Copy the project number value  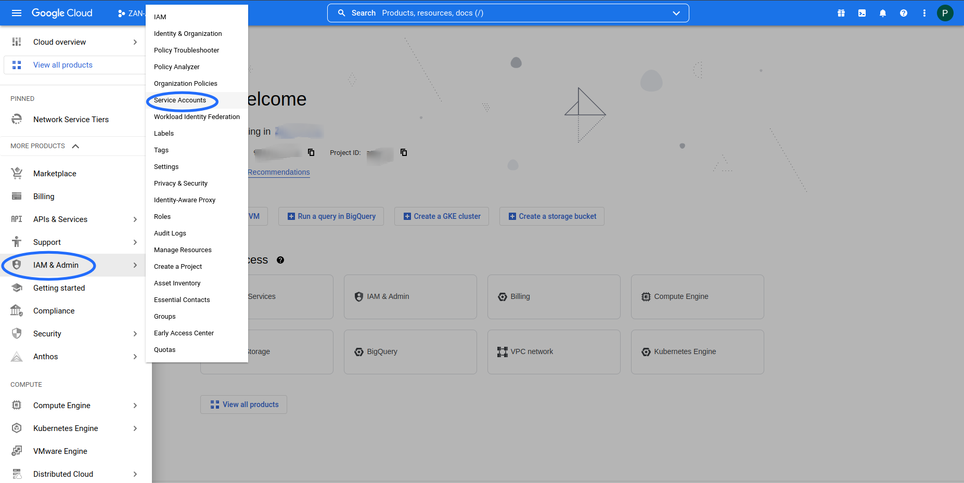pyautogui.click(x=311, y=152)
